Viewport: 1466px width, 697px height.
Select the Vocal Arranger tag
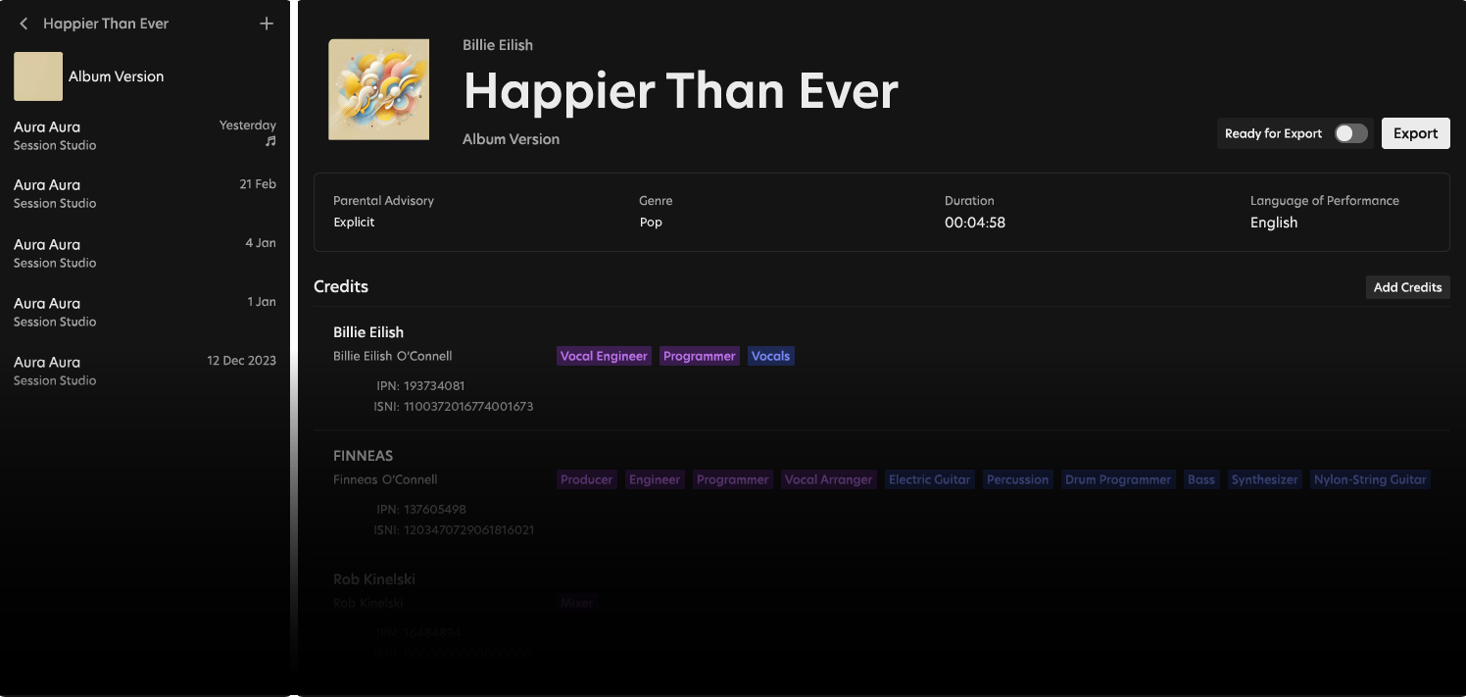[828, 479]
